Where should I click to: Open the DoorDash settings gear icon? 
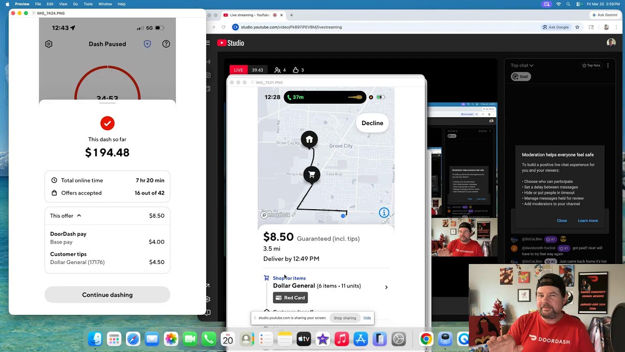click(x=49, y=44)
